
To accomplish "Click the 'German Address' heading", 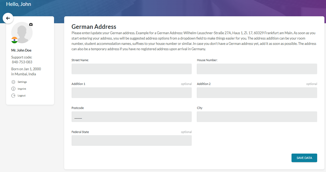I will [x=94, y=27].
